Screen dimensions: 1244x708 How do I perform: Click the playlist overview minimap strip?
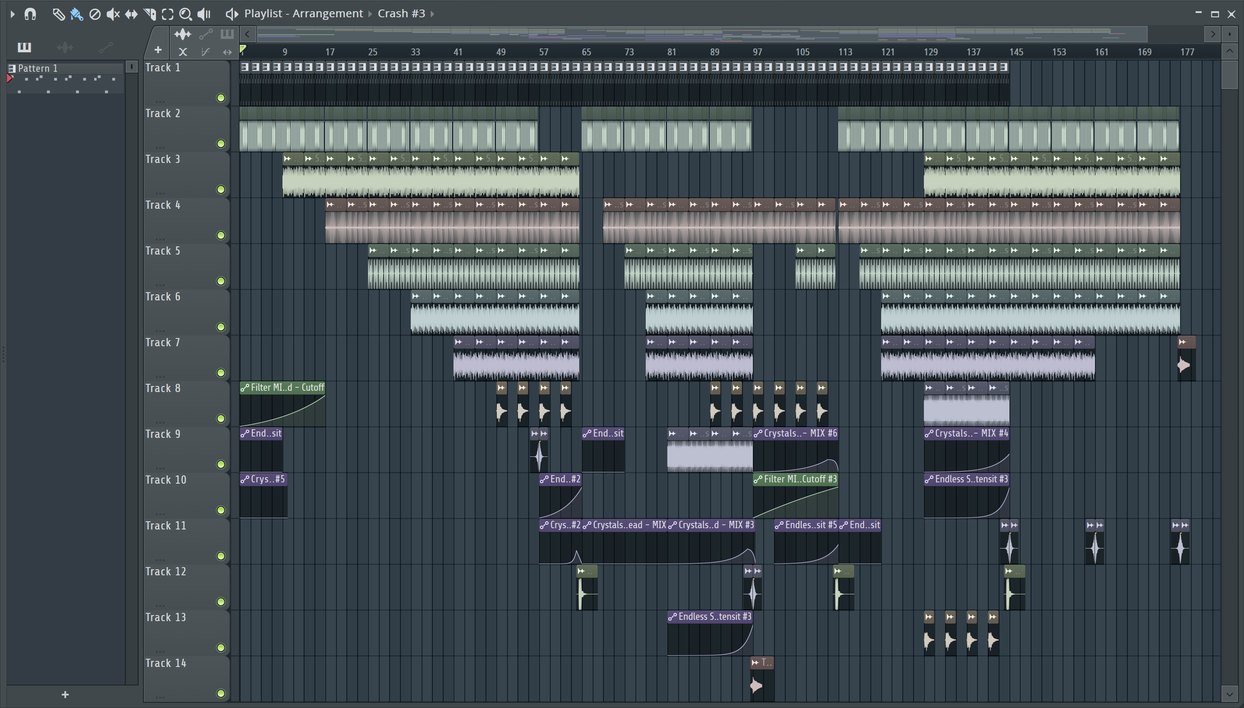701,34
